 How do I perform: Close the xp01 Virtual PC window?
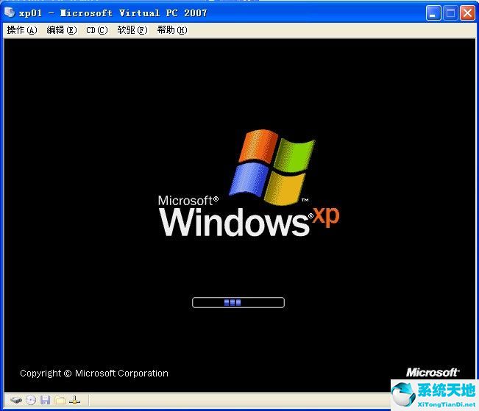[467, 13]
